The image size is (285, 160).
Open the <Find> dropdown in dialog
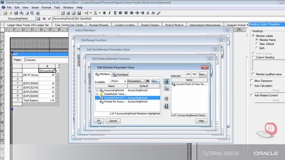118,81
